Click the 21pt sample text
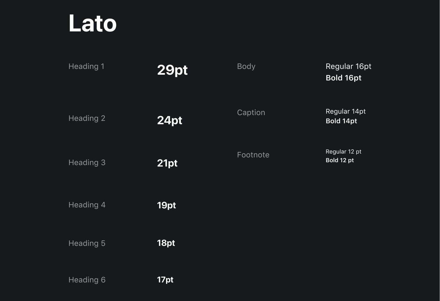The image size is (440, 301). 167,163
